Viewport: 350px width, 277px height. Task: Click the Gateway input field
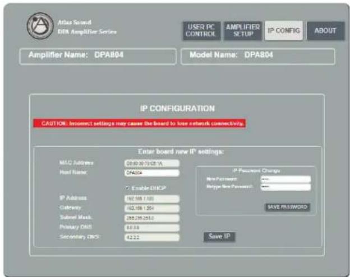click(x=152, y=208)
